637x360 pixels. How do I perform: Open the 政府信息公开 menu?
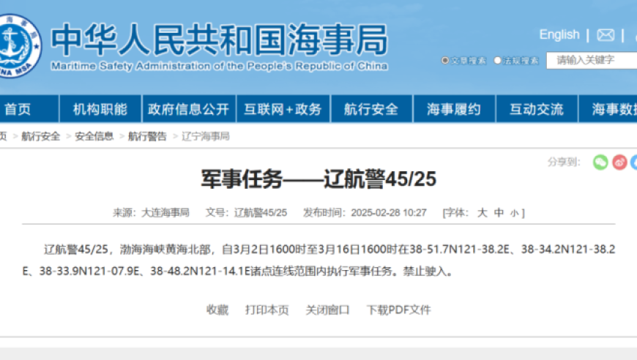[188, 109]
